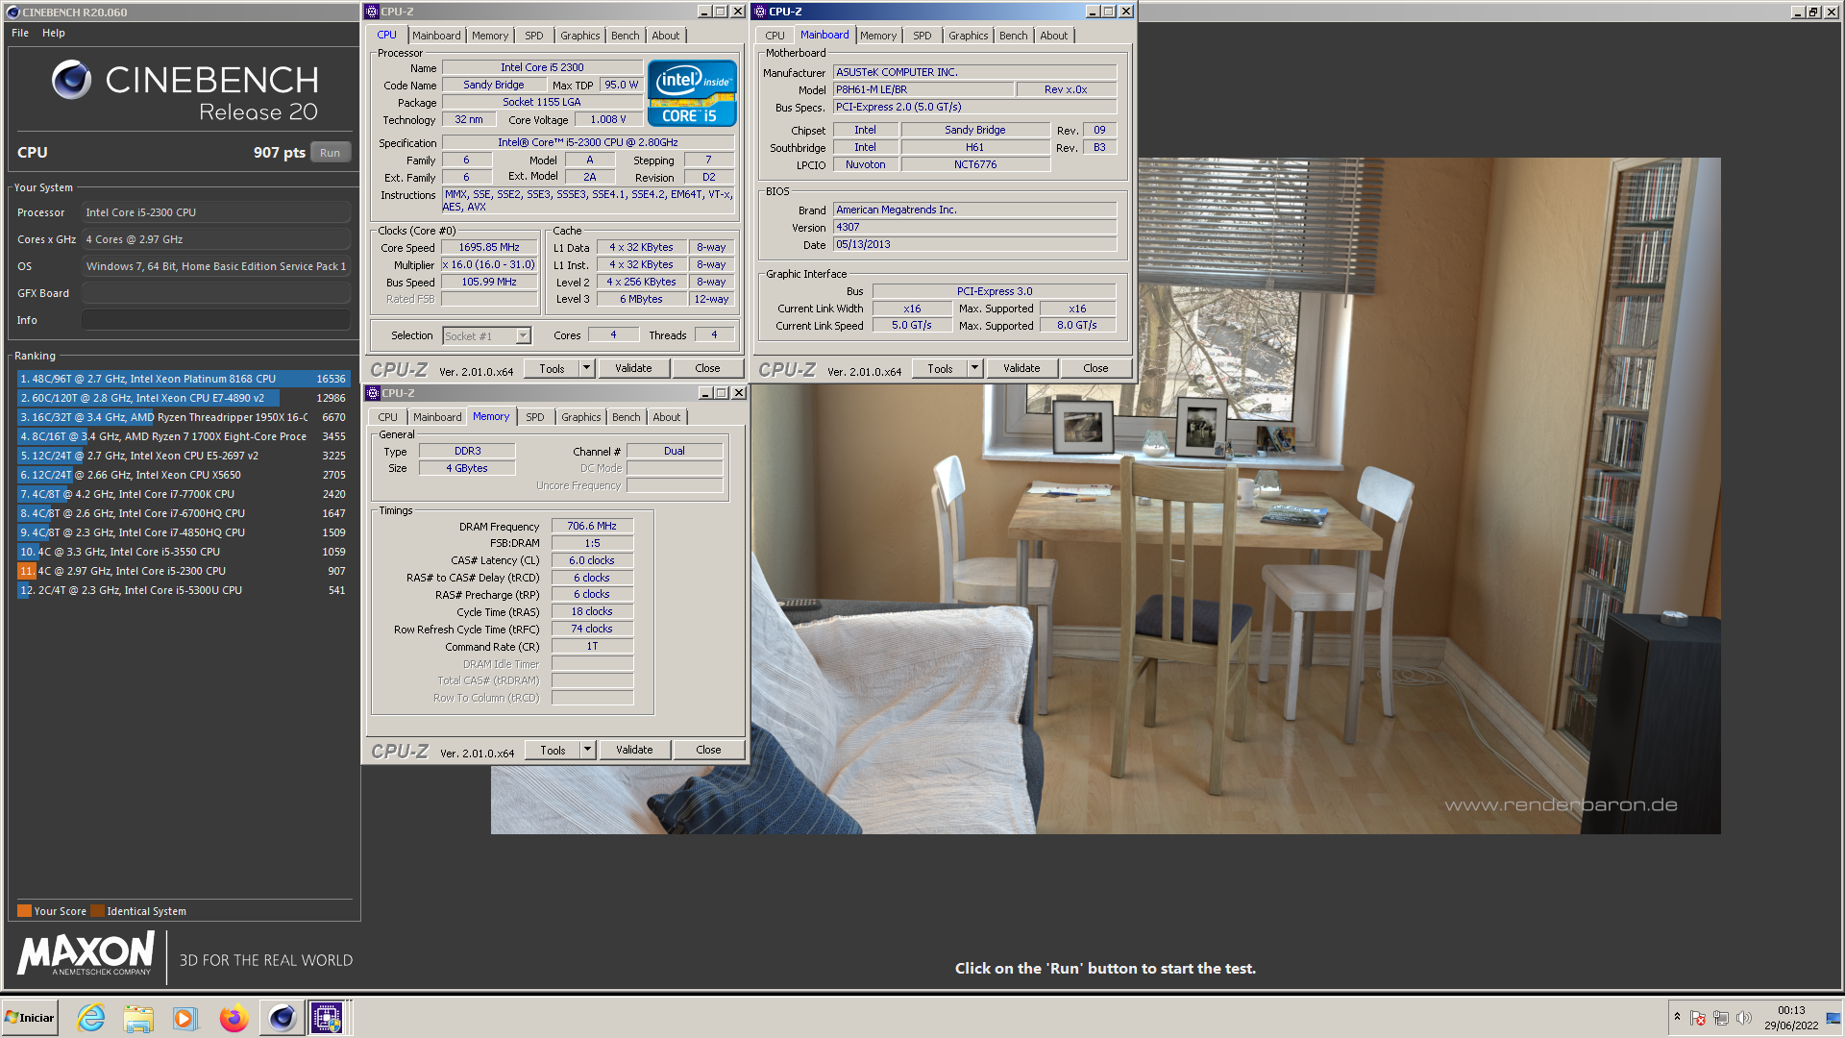Switch to Memory tab in CPU-Z Mainboard window
The width and height of the screenshot is (1845, 1038).
(878, 36)
